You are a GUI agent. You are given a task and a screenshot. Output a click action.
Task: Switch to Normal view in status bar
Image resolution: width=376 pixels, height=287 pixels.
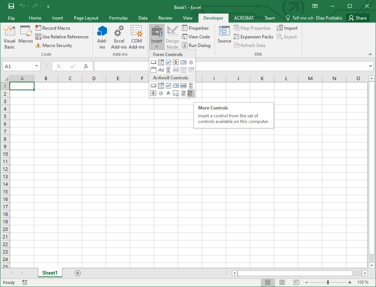pyautogui.click(x=268, y=282)
